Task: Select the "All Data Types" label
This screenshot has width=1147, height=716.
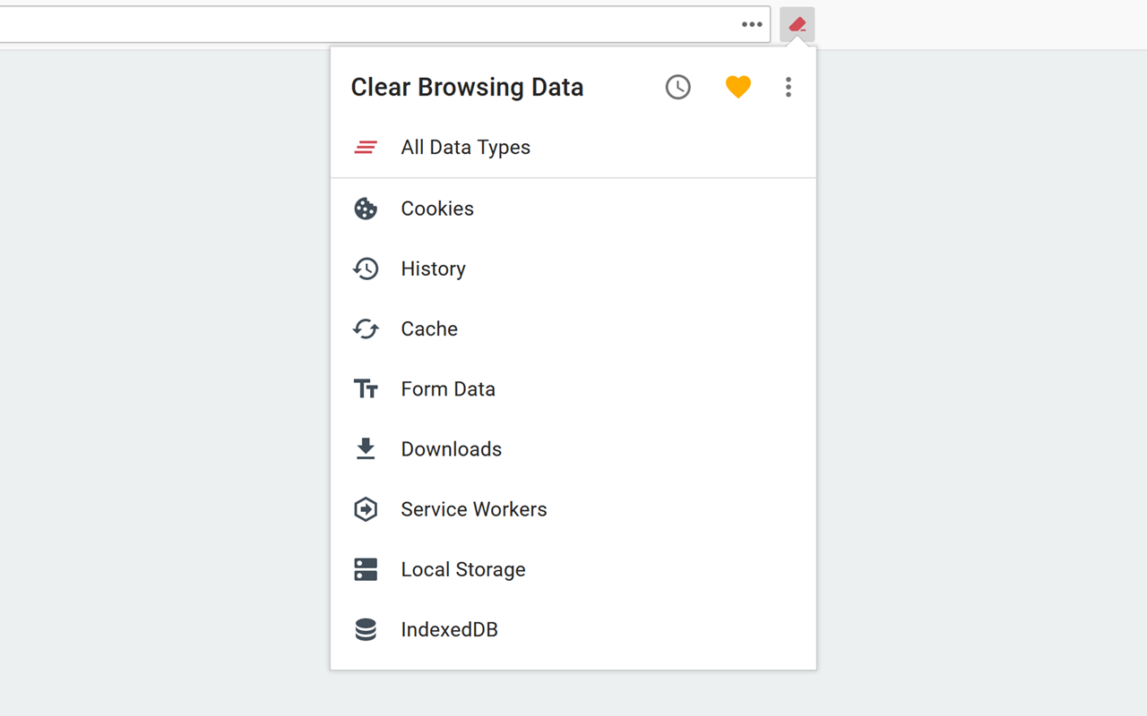Action: pos(465,148)
